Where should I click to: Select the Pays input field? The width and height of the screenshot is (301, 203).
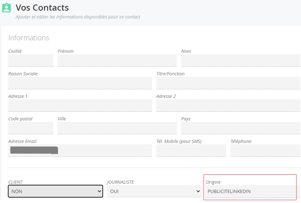240,128
